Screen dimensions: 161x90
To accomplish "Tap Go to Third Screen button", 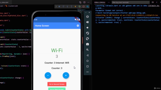I will point(57,89).
